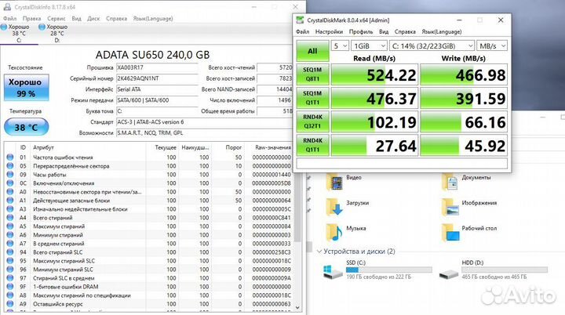
Task: Select the Перераспределённые сектора row text
Action: coord(71,166)
